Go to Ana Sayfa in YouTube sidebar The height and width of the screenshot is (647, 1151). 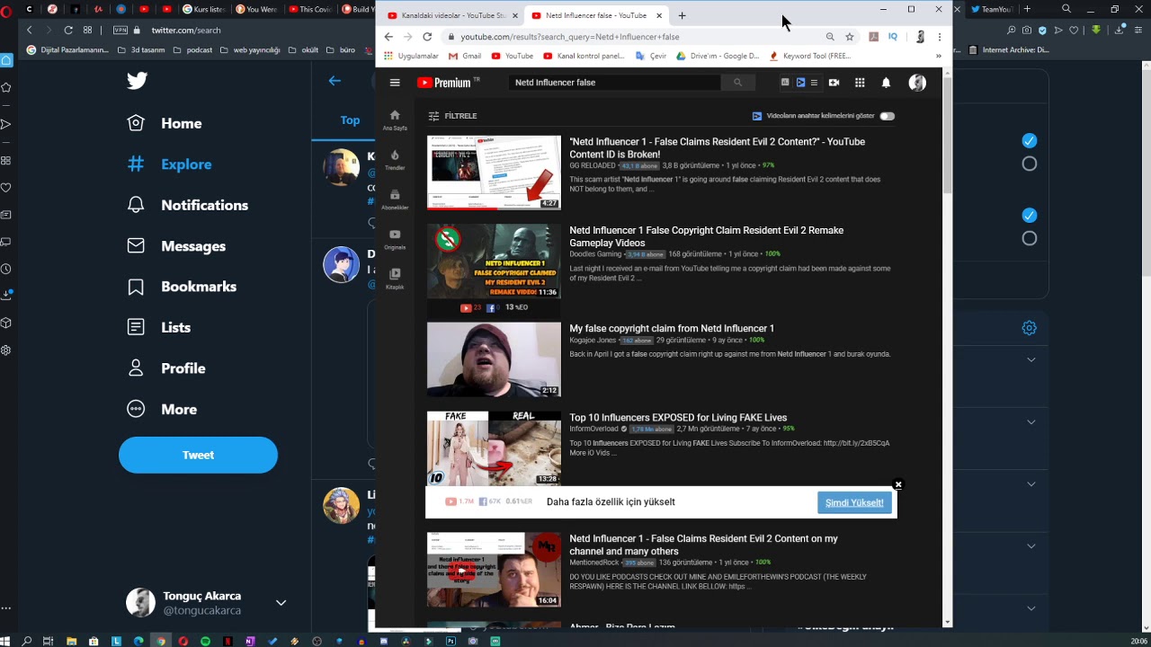[x=395, y=120]
